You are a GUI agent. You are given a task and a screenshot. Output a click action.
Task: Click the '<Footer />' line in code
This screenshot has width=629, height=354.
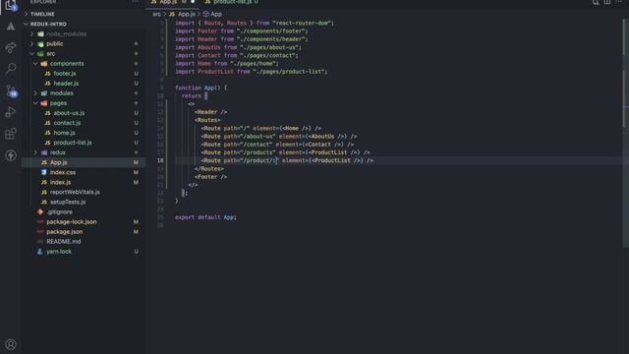tap(210, 177)
